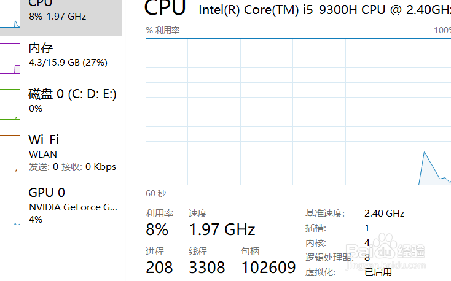Click the Intel Core i5-9300H processor name
Viewport: 451px width, 281px height.
click(324, 10)
